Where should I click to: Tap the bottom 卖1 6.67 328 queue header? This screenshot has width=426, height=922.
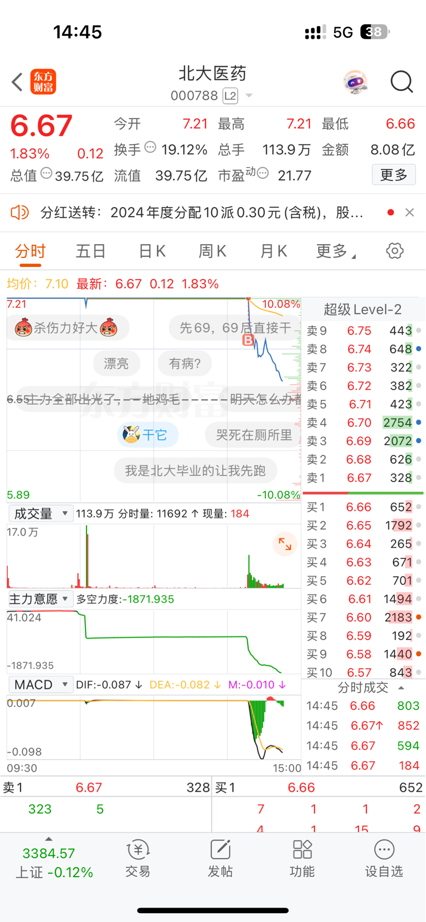coord(106,787)
